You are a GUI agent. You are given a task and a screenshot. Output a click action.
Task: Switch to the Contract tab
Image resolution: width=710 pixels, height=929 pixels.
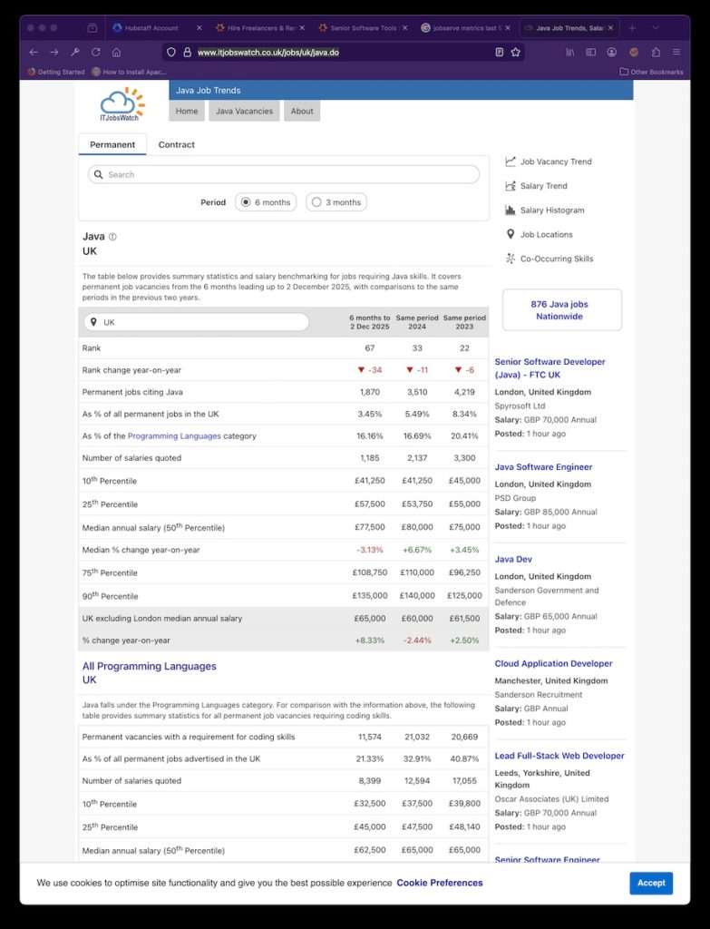tap(176, 144)
